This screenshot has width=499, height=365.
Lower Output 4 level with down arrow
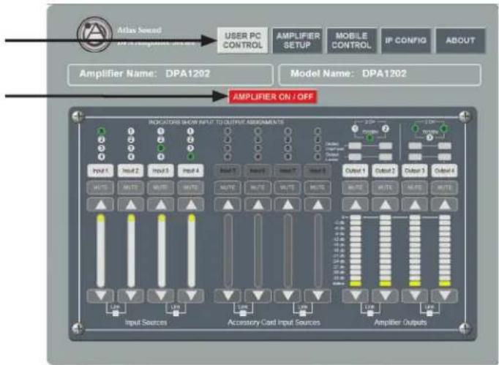[x=445, y=296]
